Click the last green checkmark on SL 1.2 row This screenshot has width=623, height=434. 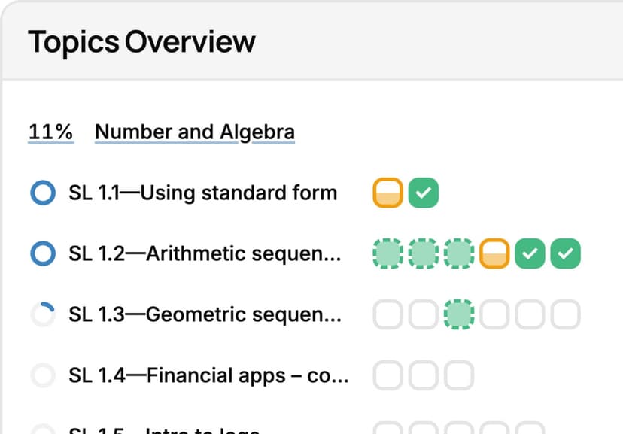coord(564,253)
